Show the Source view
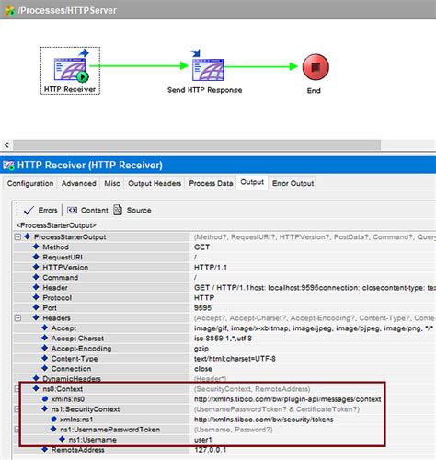This screenshot has height=460, width=436. click(x=132, y=211)
